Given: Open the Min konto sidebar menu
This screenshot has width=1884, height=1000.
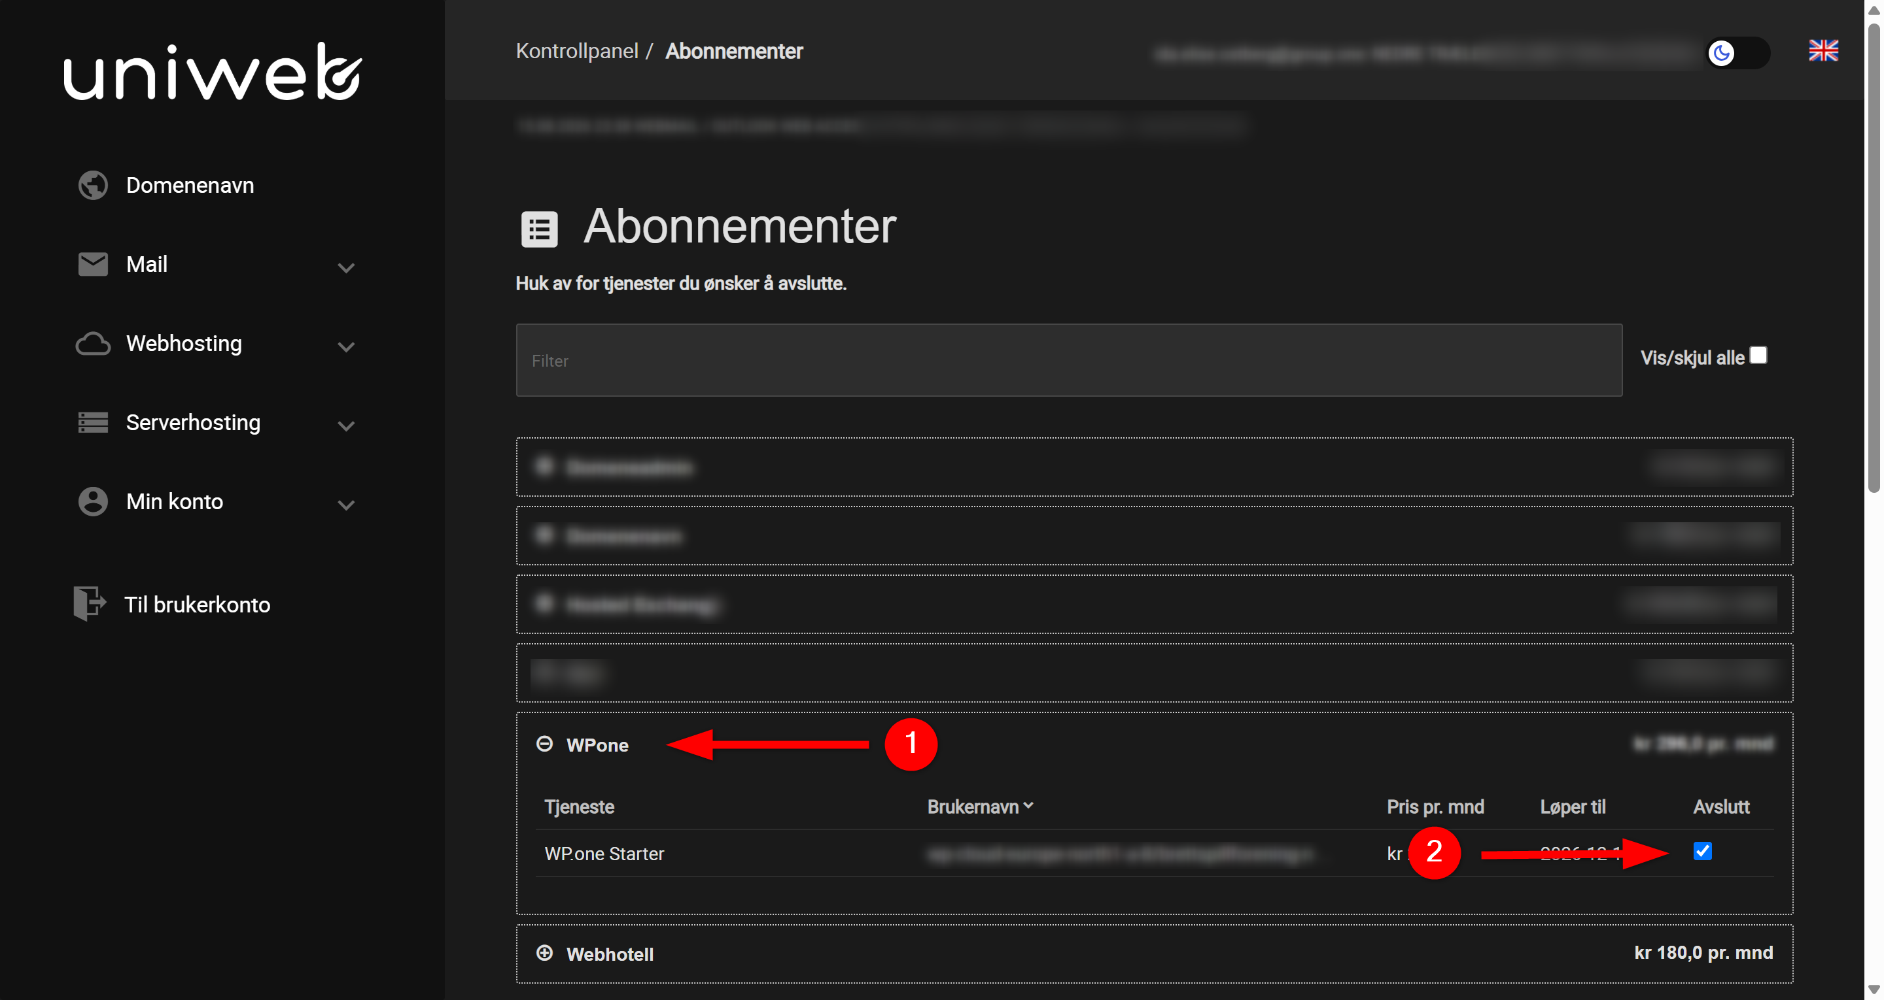Looking at the screenshot, I should (x=174, y=501).
